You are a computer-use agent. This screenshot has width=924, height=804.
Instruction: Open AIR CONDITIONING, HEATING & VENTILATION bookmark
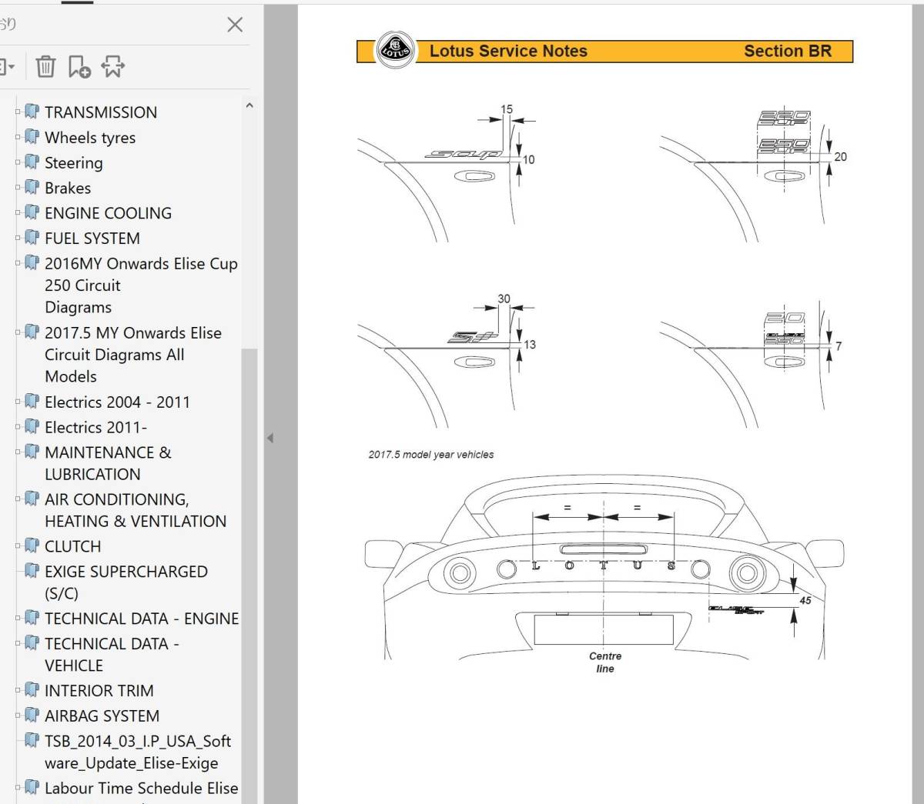[136, 510]
